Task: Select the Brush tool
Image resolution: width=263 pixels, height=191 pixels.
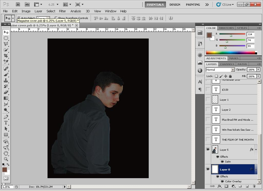Action: pyautogui.click(x=6, y=74)
